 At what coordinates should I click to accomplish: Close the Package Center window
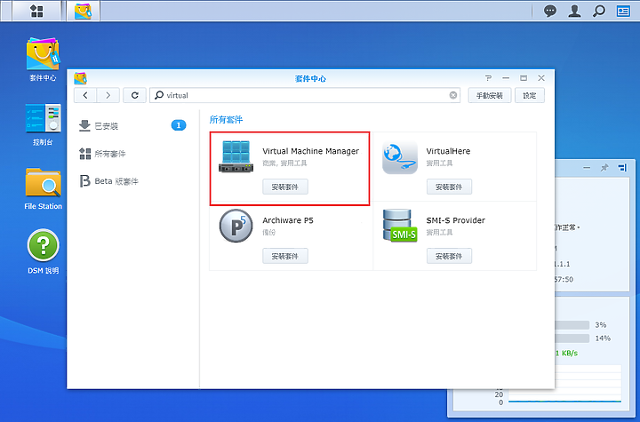541,78
